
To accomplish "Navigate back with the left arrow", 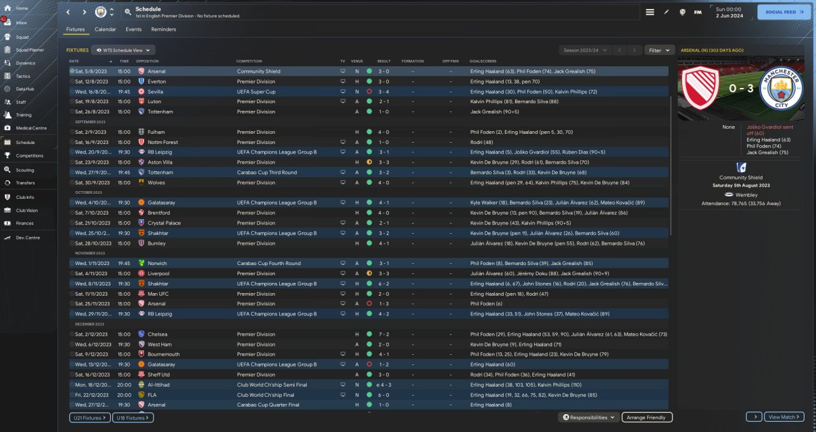I will tap(68, 12).
